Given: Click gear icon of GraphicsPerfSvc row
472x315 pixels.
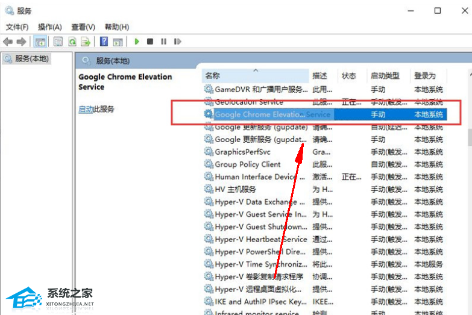Looking at the screenshot, I should coord(209,151).
